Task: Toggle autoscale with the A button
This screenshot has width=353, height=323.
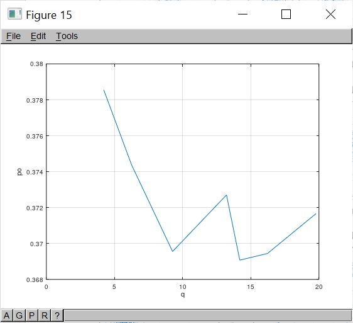Action: [x=6, y=315]
